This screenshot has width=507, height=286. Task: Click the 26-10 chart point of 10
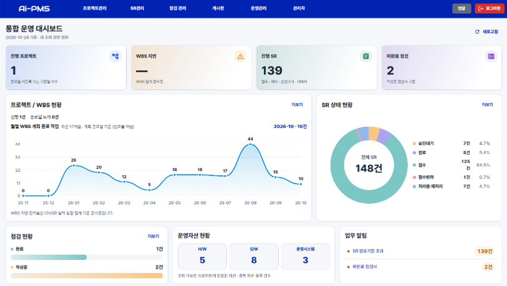click(301, 184)
